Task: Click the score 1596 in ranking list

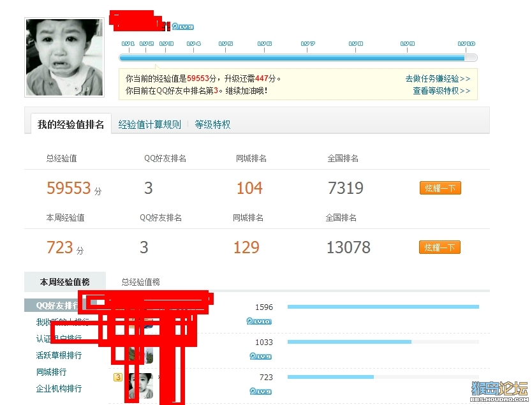Action: click(x=264, y=307)
